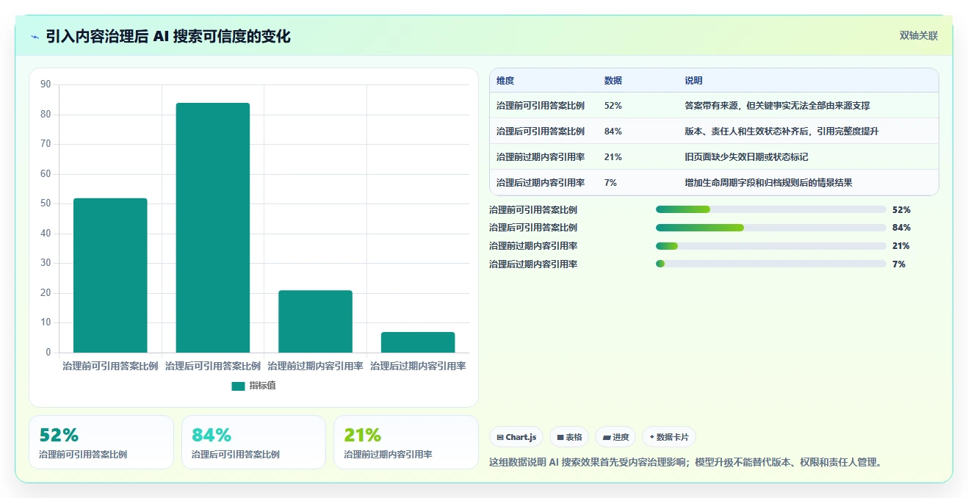Viewport: 968px width, 498px height.
Task: Click x-axis label 治理后可引用答案比例
Action: pyautogui.click(x=212, y=366)
